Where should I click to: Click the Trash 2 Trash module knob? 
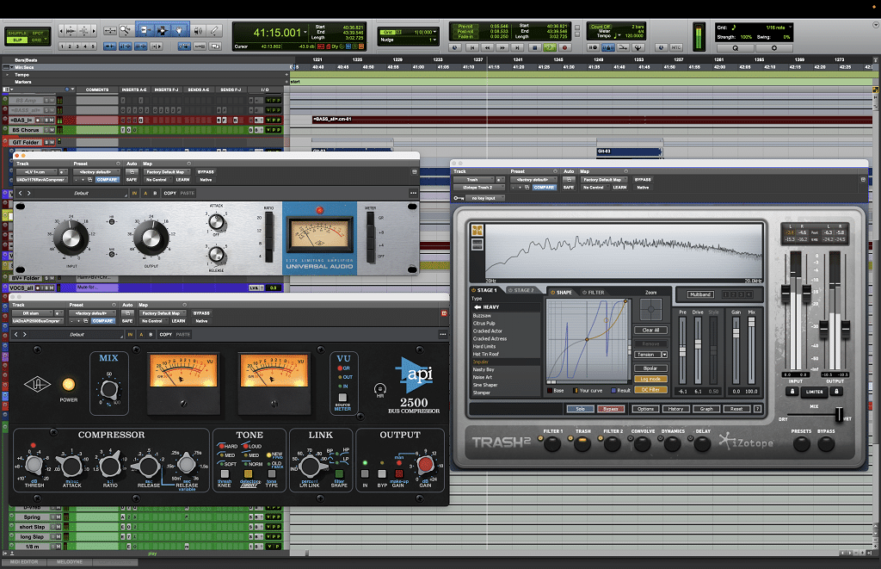pyautogui.click(x=582, y=444)
